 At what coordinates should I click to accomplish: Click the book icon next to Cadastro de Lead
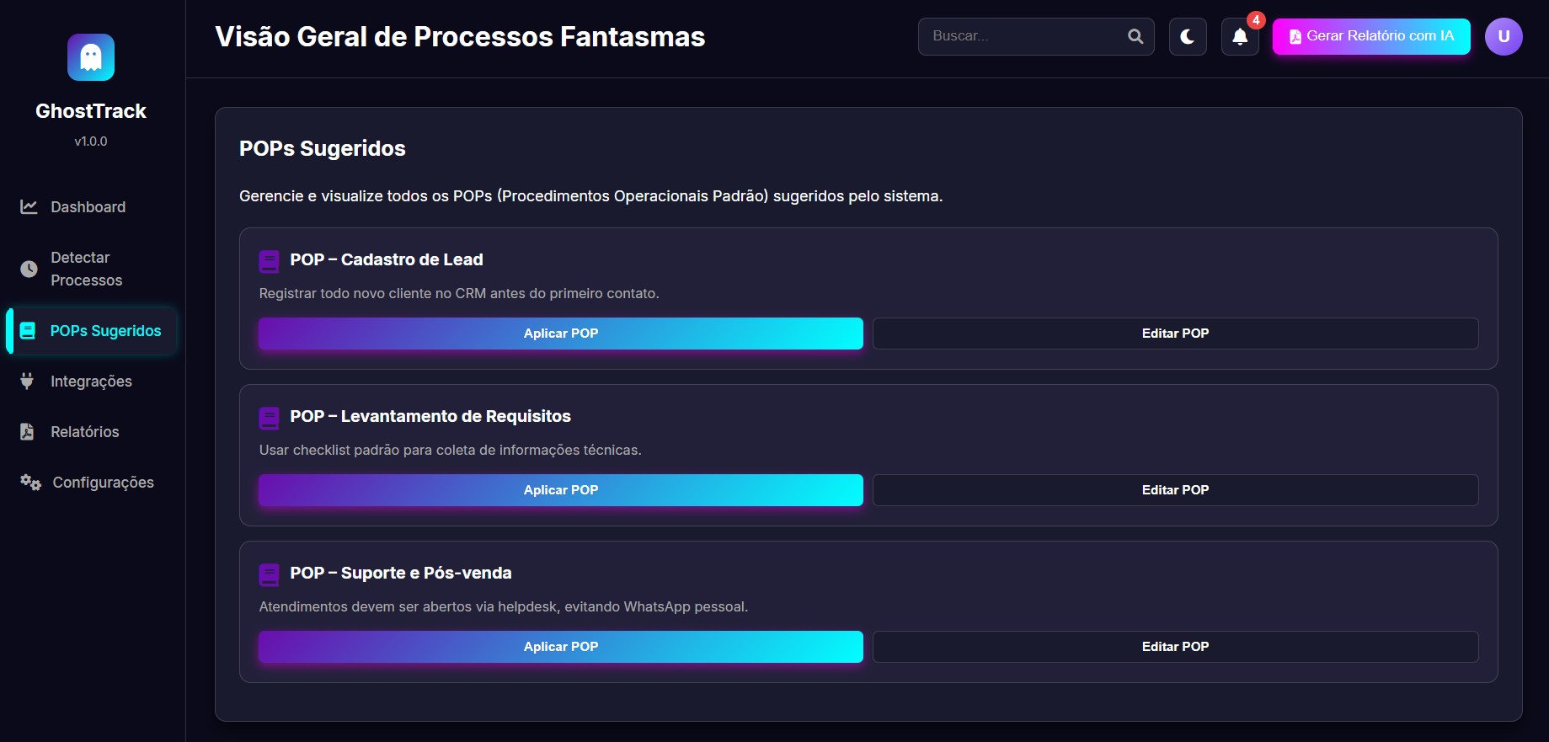tap(270, 261)
